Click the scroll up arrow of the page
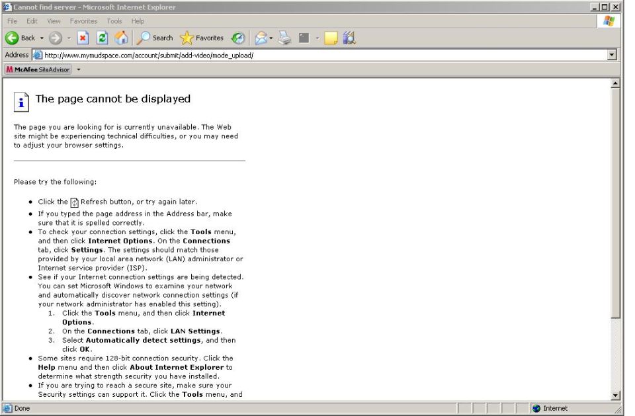 pyautogui.click(x=615, y=83)
